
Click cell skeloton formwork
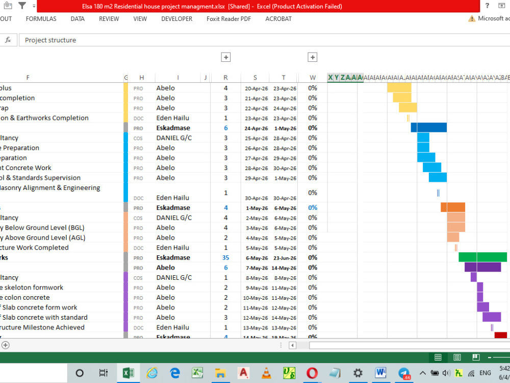point(62,288)
